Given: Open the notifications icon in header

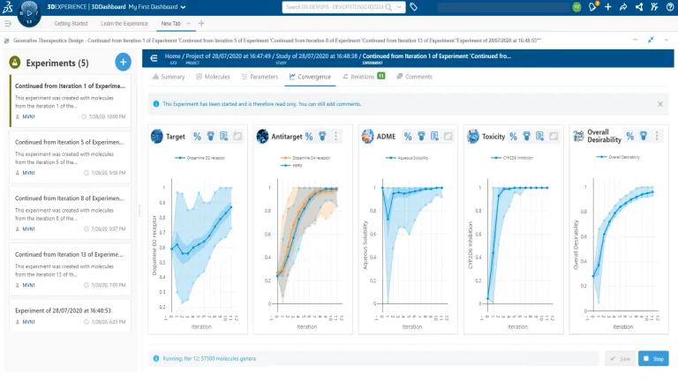Looking at the screenshot, I should click(x=592, y=7).
